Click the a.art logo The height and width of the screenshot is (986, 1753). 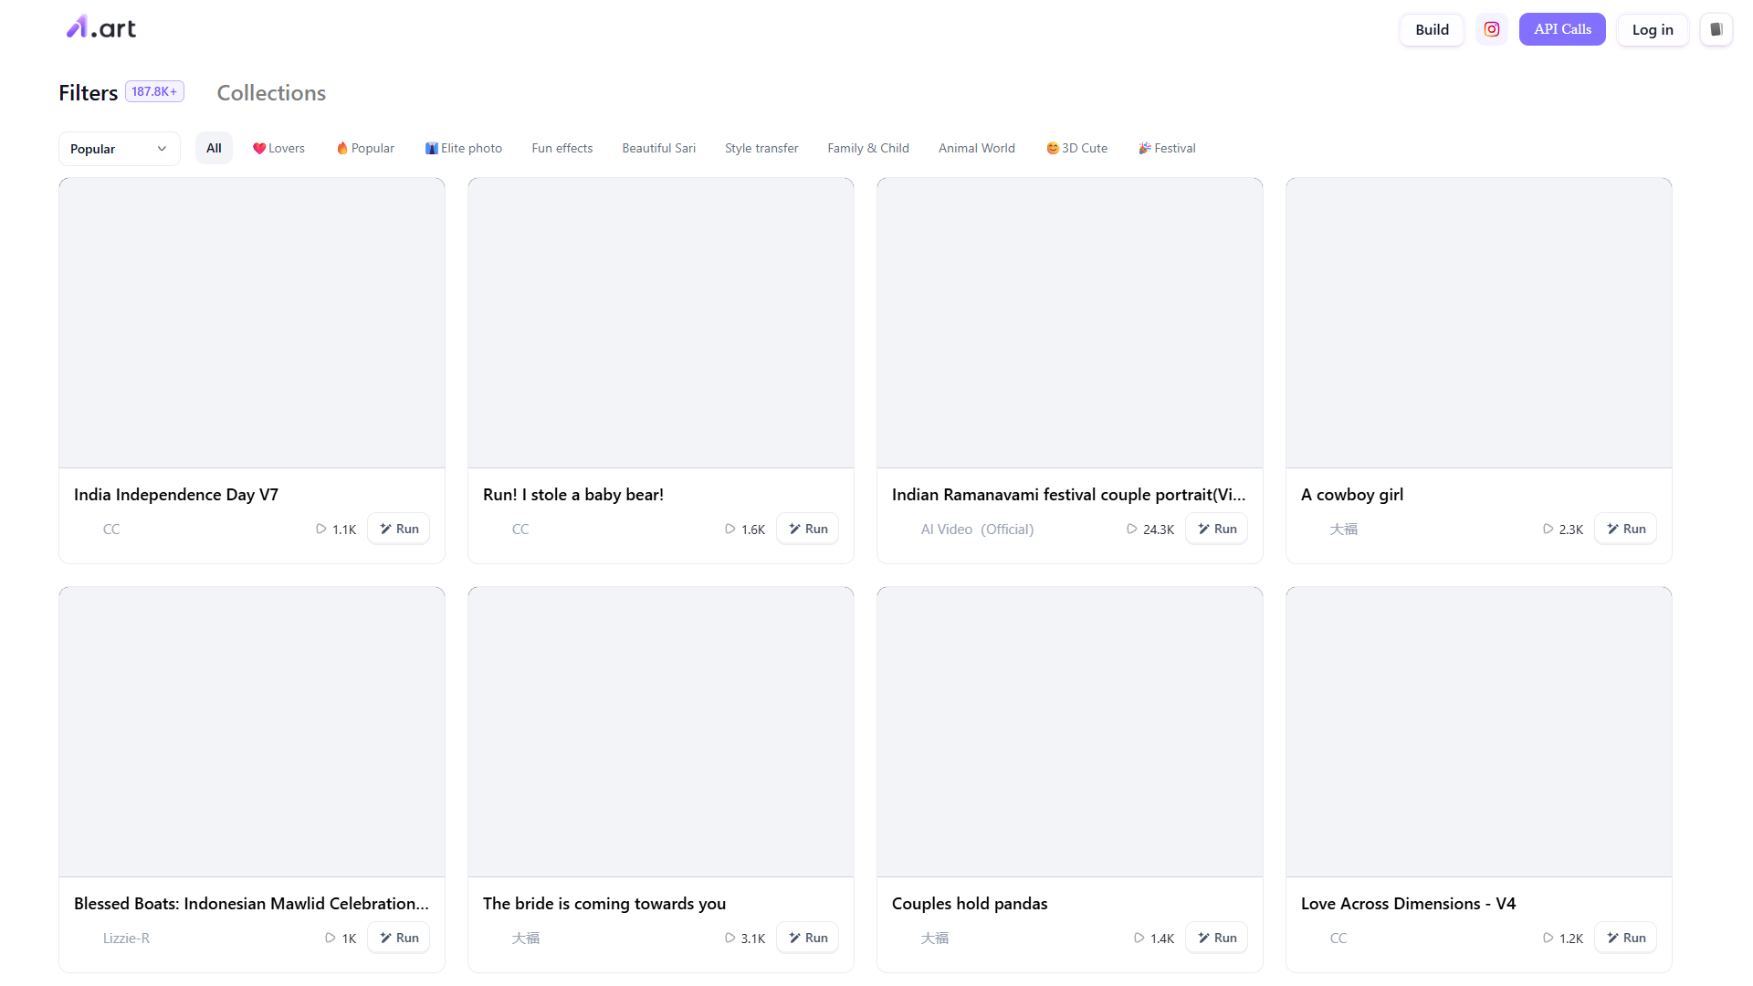(x=101, y=28)
